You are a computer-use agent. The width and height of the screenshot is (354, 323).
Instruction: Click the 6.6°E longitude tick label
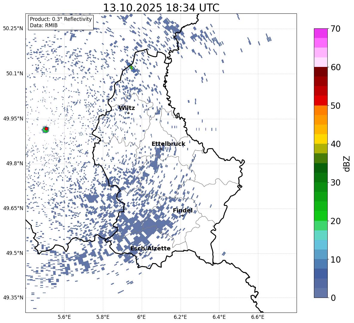(x=258, y=317)
